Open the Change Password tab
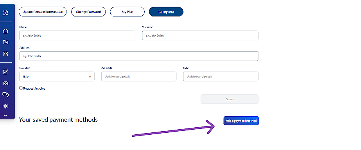Image resolution: width=361 pixels, height=150 pixels. coord(88,12)
